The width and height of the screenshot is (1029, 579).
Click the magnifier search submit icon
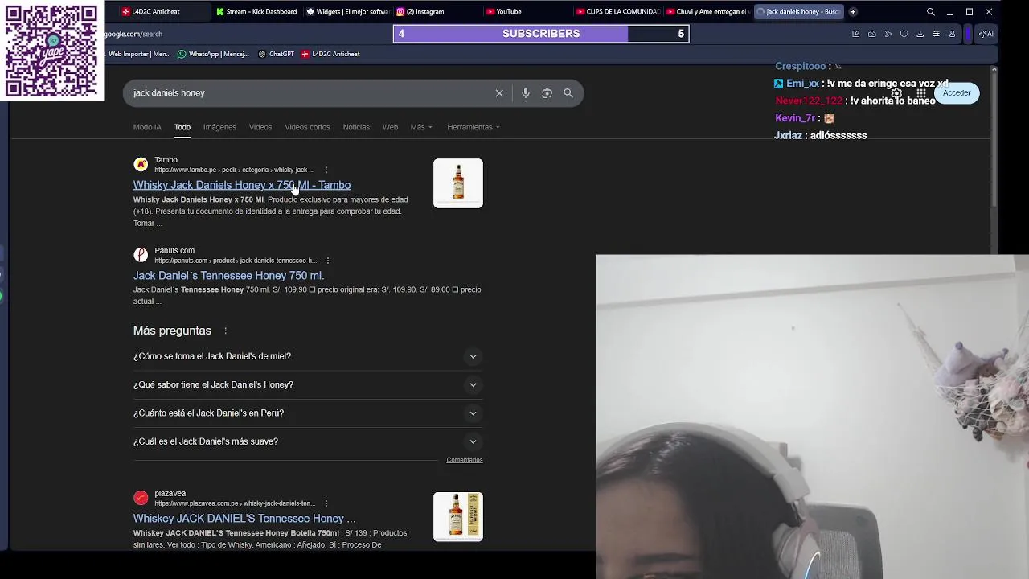click(x=568, y=93)
